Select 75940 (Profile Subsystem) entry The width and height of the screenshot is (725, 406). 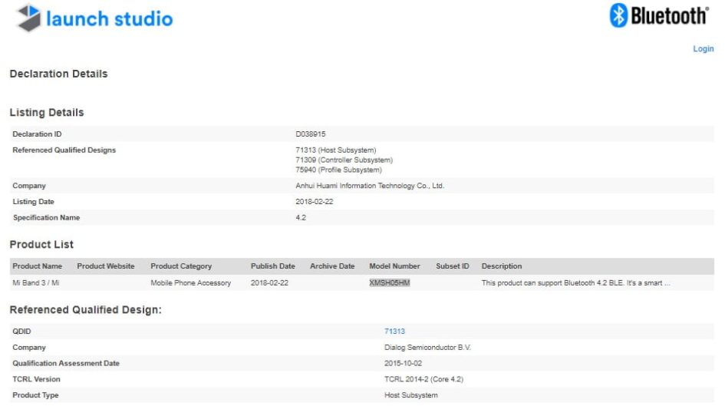[x=338, y=170]
